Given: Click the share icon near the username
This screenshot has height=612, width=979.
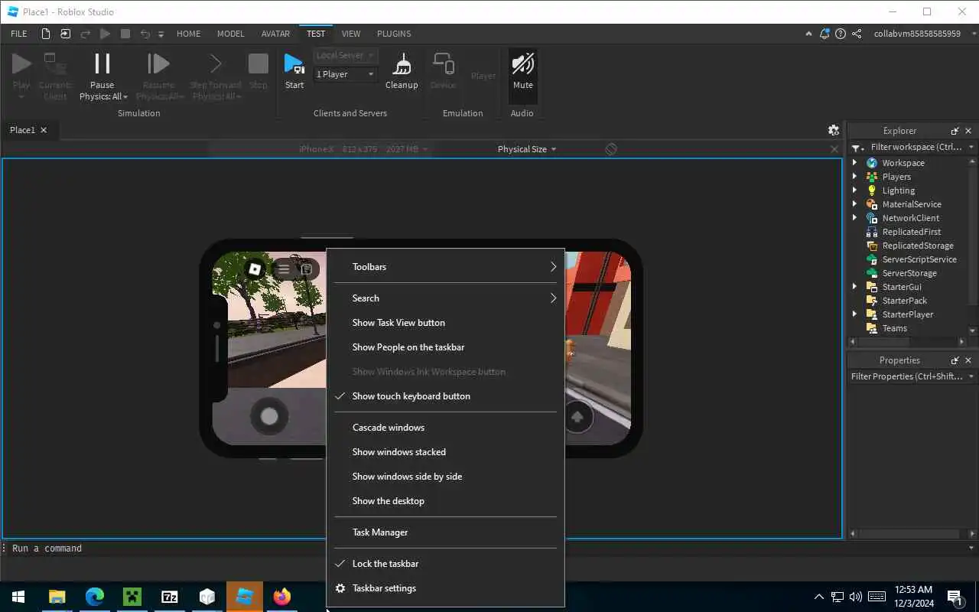Looking at the screenshot, I should [857, 34].
